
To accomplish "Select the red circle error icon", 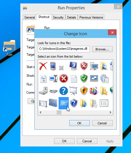I will point(64,78).
